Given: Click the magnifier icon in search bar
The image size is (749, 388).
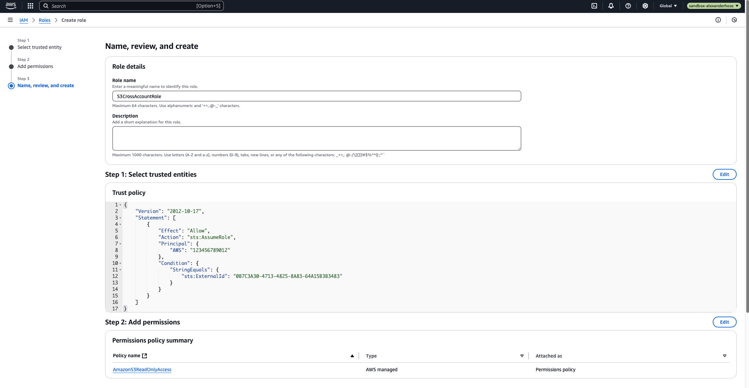Looking at the screenshot, I should (x=46, y=6).
